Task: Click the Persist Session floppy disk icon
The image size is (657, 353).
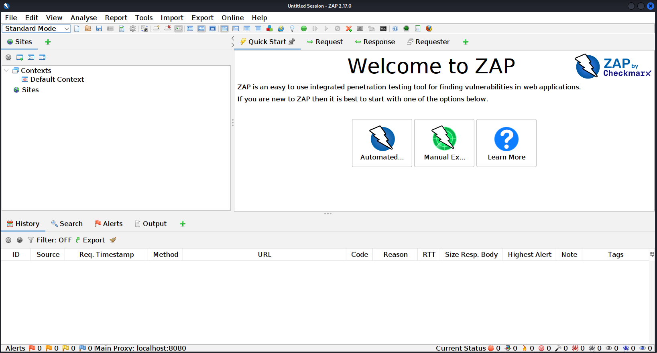Action: [x=99, y=28]
